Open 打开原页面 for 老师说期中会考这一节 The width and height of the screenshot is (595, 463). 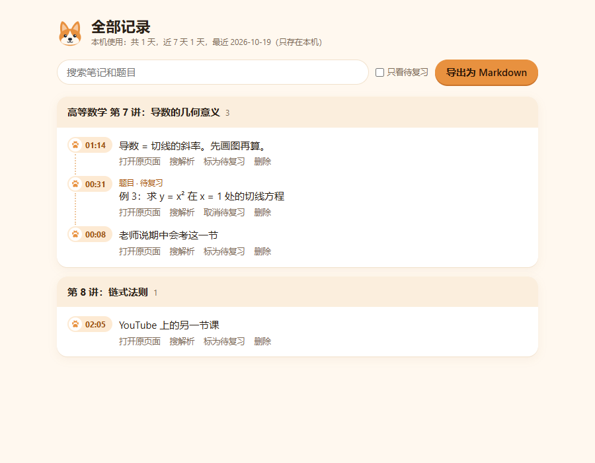pyautogui.click(x=139, y=251)
